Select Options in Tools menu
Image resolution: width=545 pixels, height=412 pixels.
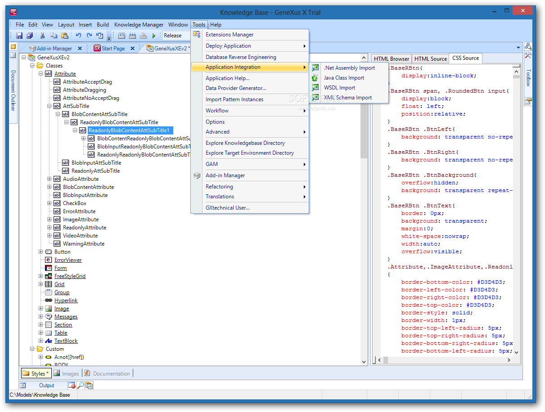pyautogui.click(x=250, y=122)
